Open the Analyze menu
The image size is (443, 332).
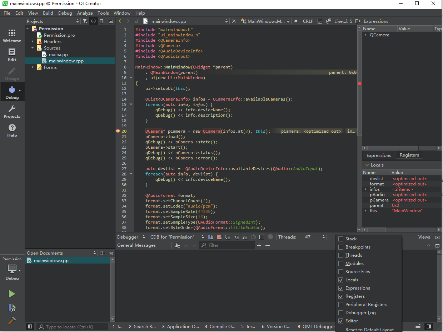pos(85,13)
